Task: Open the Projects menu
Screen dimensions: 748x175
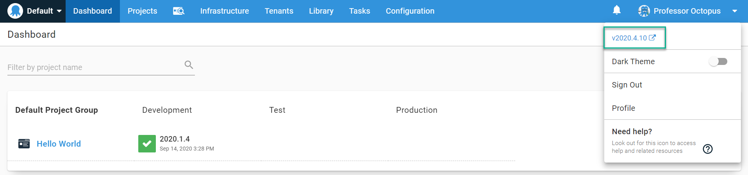Action: [142, 11]
